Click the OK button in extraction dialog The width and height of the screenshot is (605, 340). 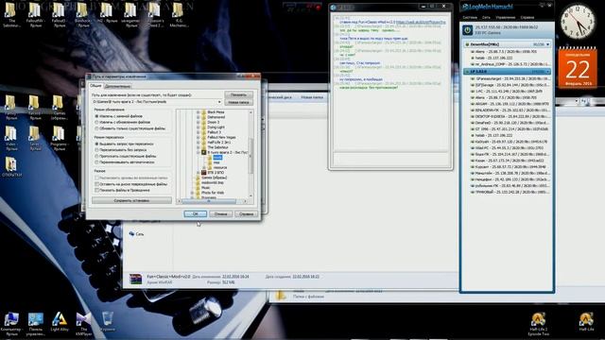pos(196,213)
